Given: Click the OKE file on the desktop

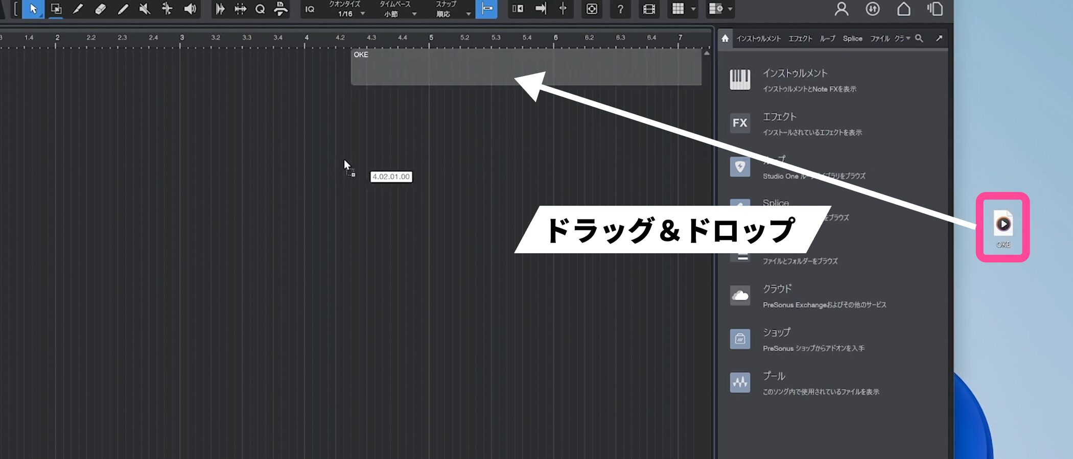Looking at the screenshot, I should [1003, 227].
